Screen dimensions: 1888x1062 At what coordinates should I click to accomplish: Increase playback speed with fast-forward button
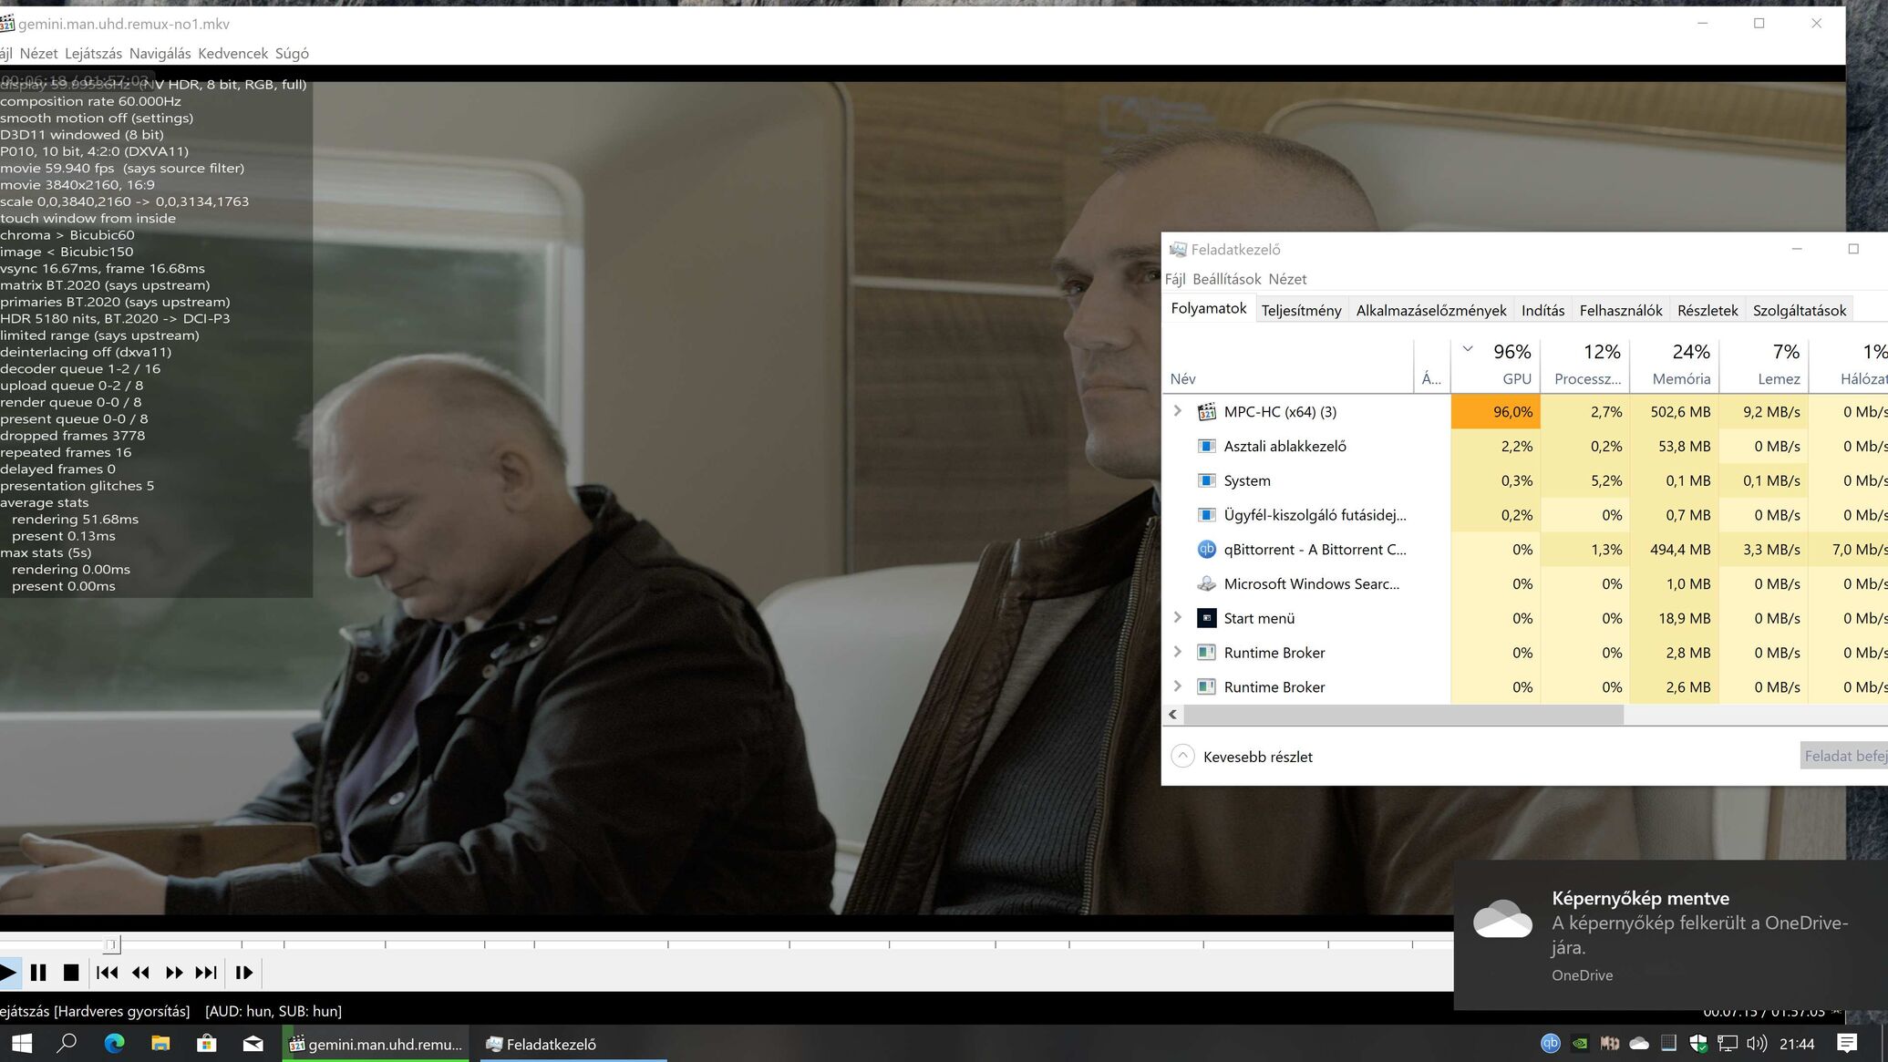(173, 973)
